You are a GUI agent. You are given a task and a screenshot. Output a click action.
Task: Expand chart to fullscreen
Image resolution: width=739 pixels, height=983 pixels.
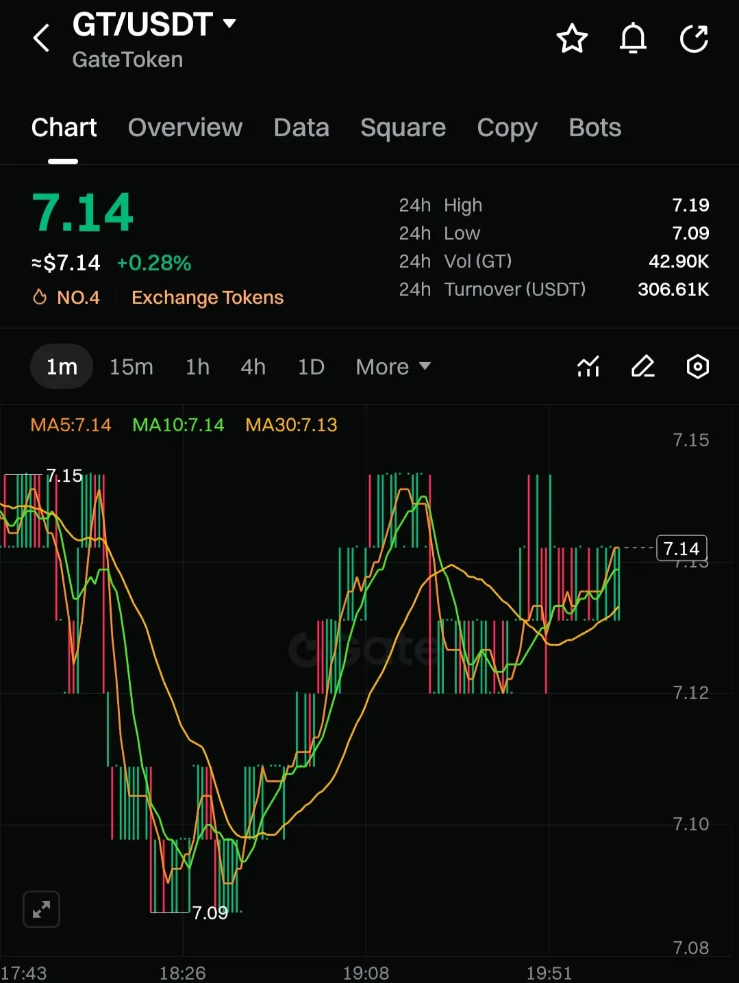[42, 910]
